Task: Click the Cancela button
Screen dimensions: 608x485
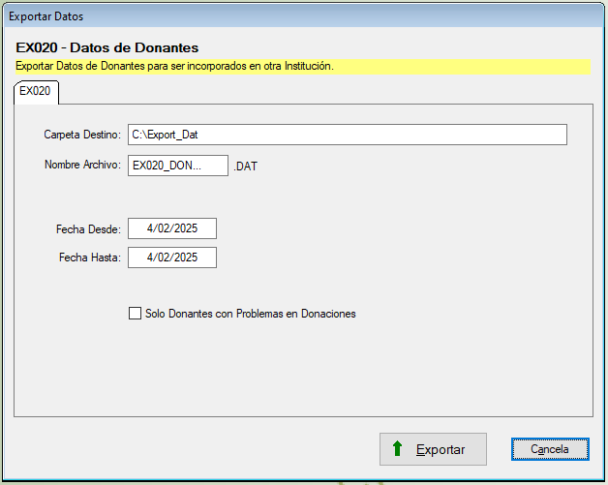Action: point(549,449)
